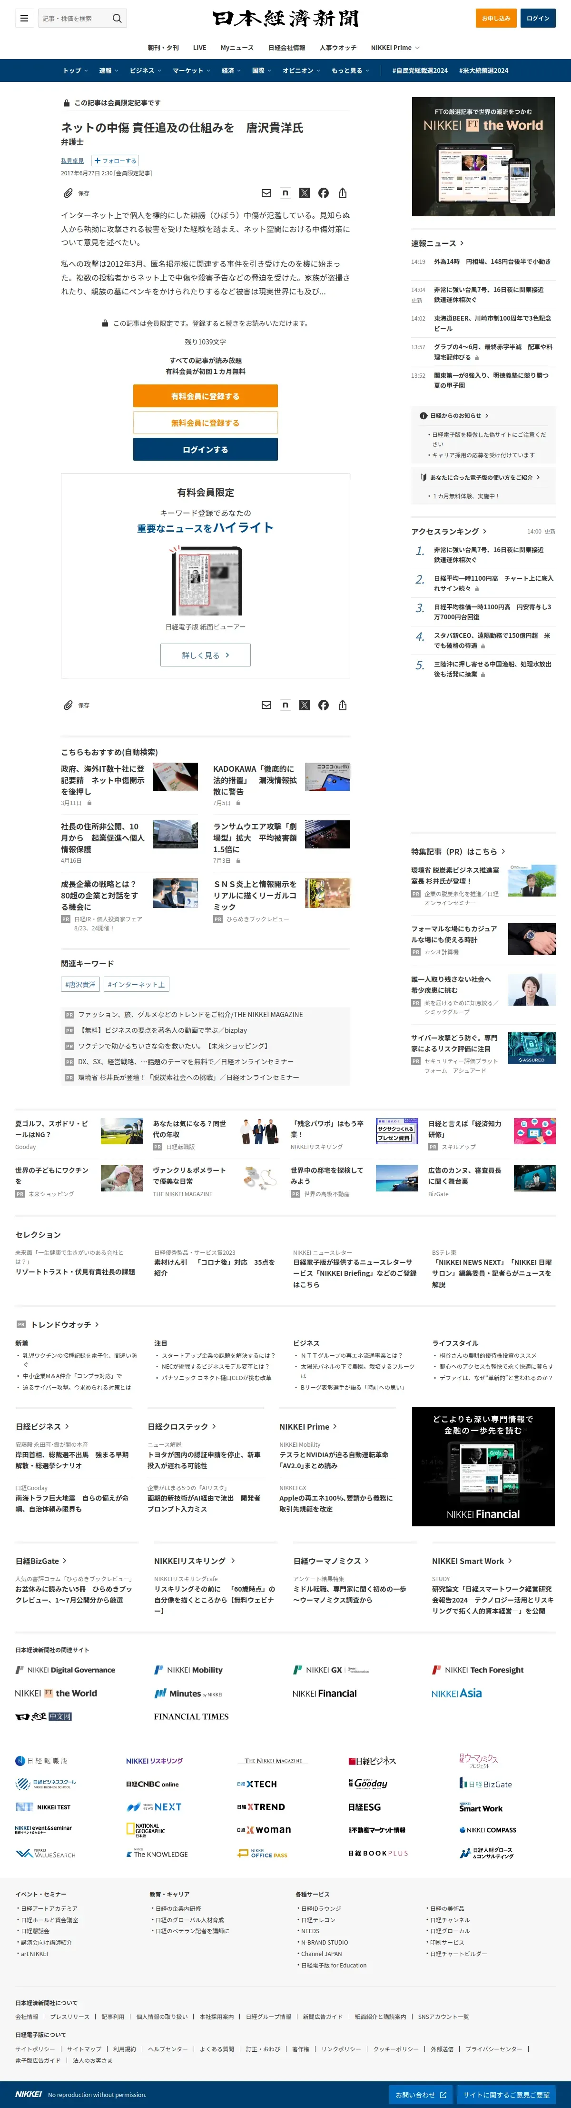Expand the 経済 navigation dropdown
Viewport: 571px width, 2108px height.
tap(231, 71)
